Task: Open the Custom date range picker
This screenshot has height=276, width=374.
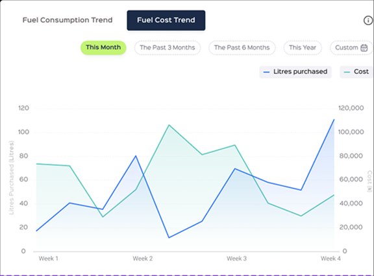Action: 351,47
